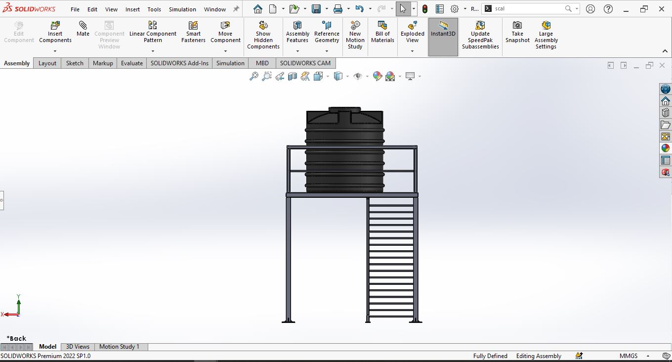This screenshot has height=362, width=672.
Task: Open the Options gear icon
Action: pyautogui.click(x=455, y=9)
